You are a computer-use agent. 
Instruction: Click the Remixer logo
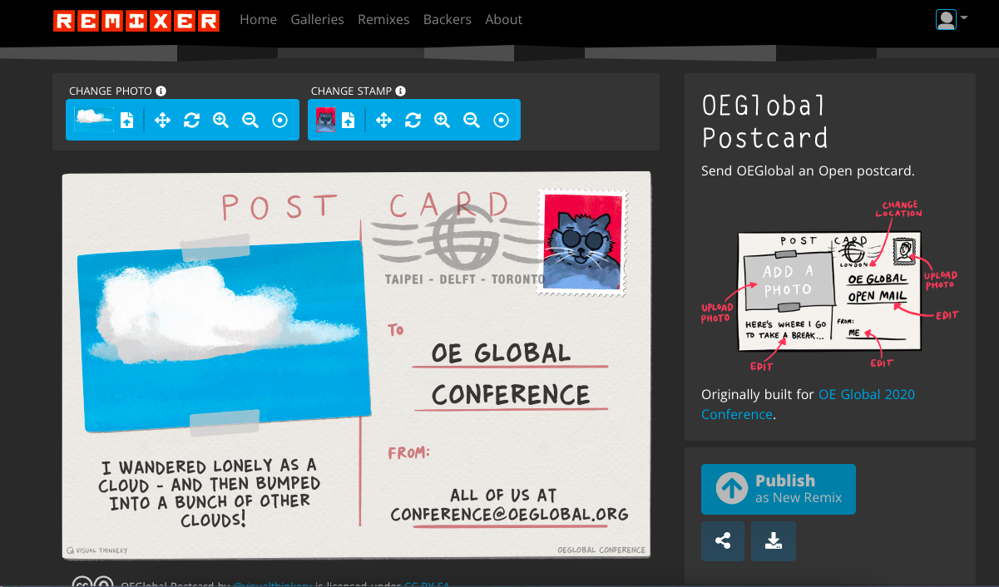click(136, 20)
